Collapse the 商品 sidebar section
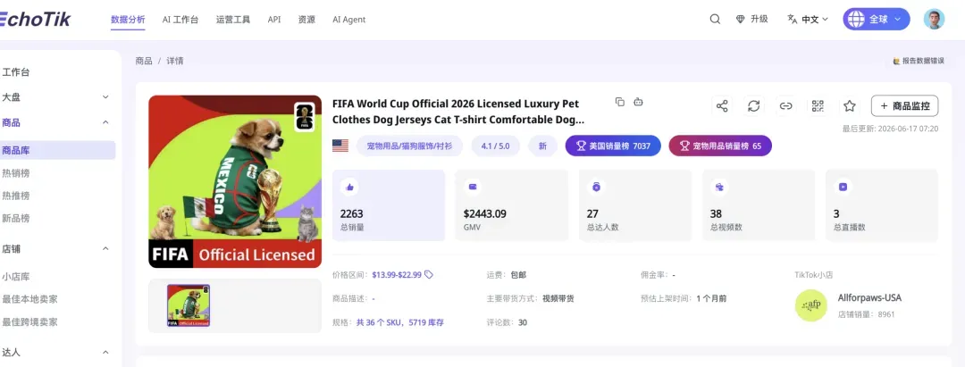 [x=56, y=122]
